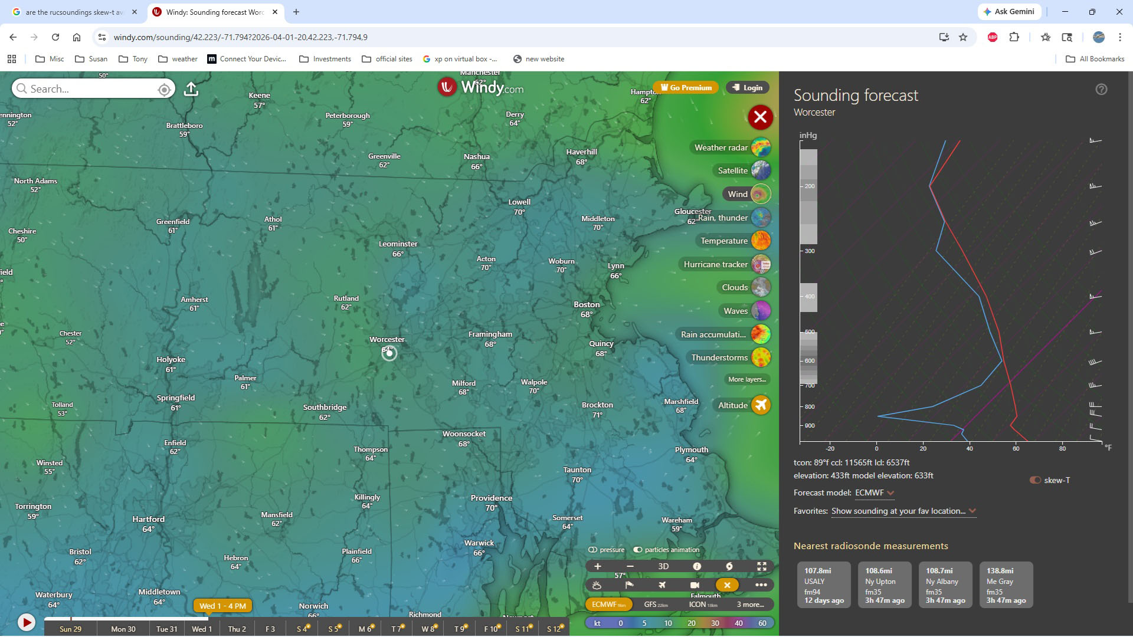Select the Satellite layer icon

pos(761,170)
